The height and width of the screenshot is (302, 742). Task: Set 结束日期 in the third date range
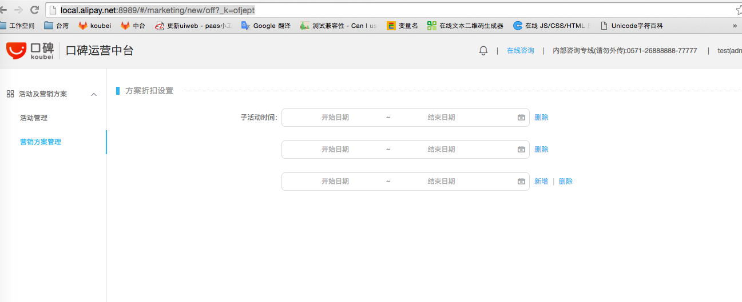click(x=442, y=182)
